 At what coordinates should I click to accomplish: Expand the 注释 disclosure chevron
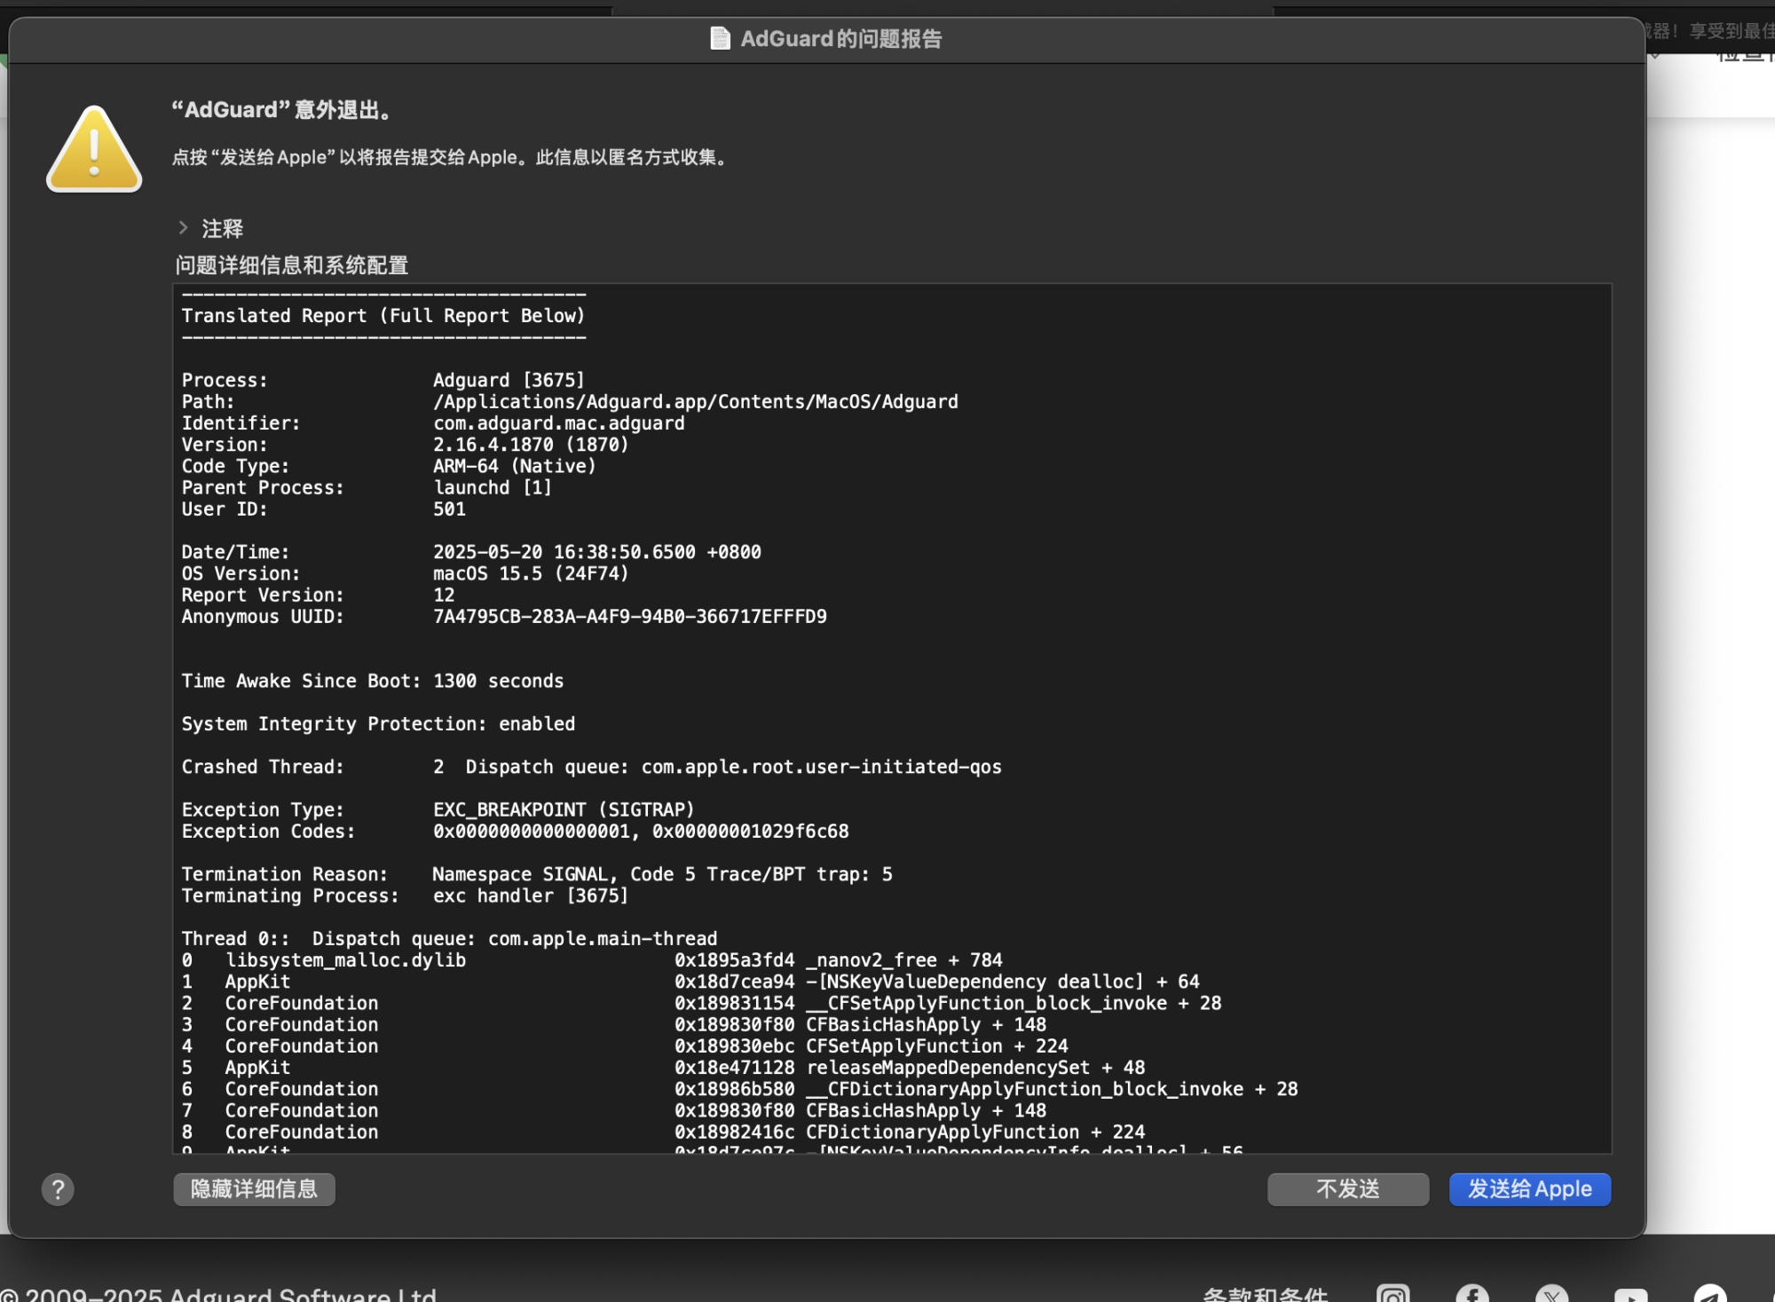coord(183,228)
